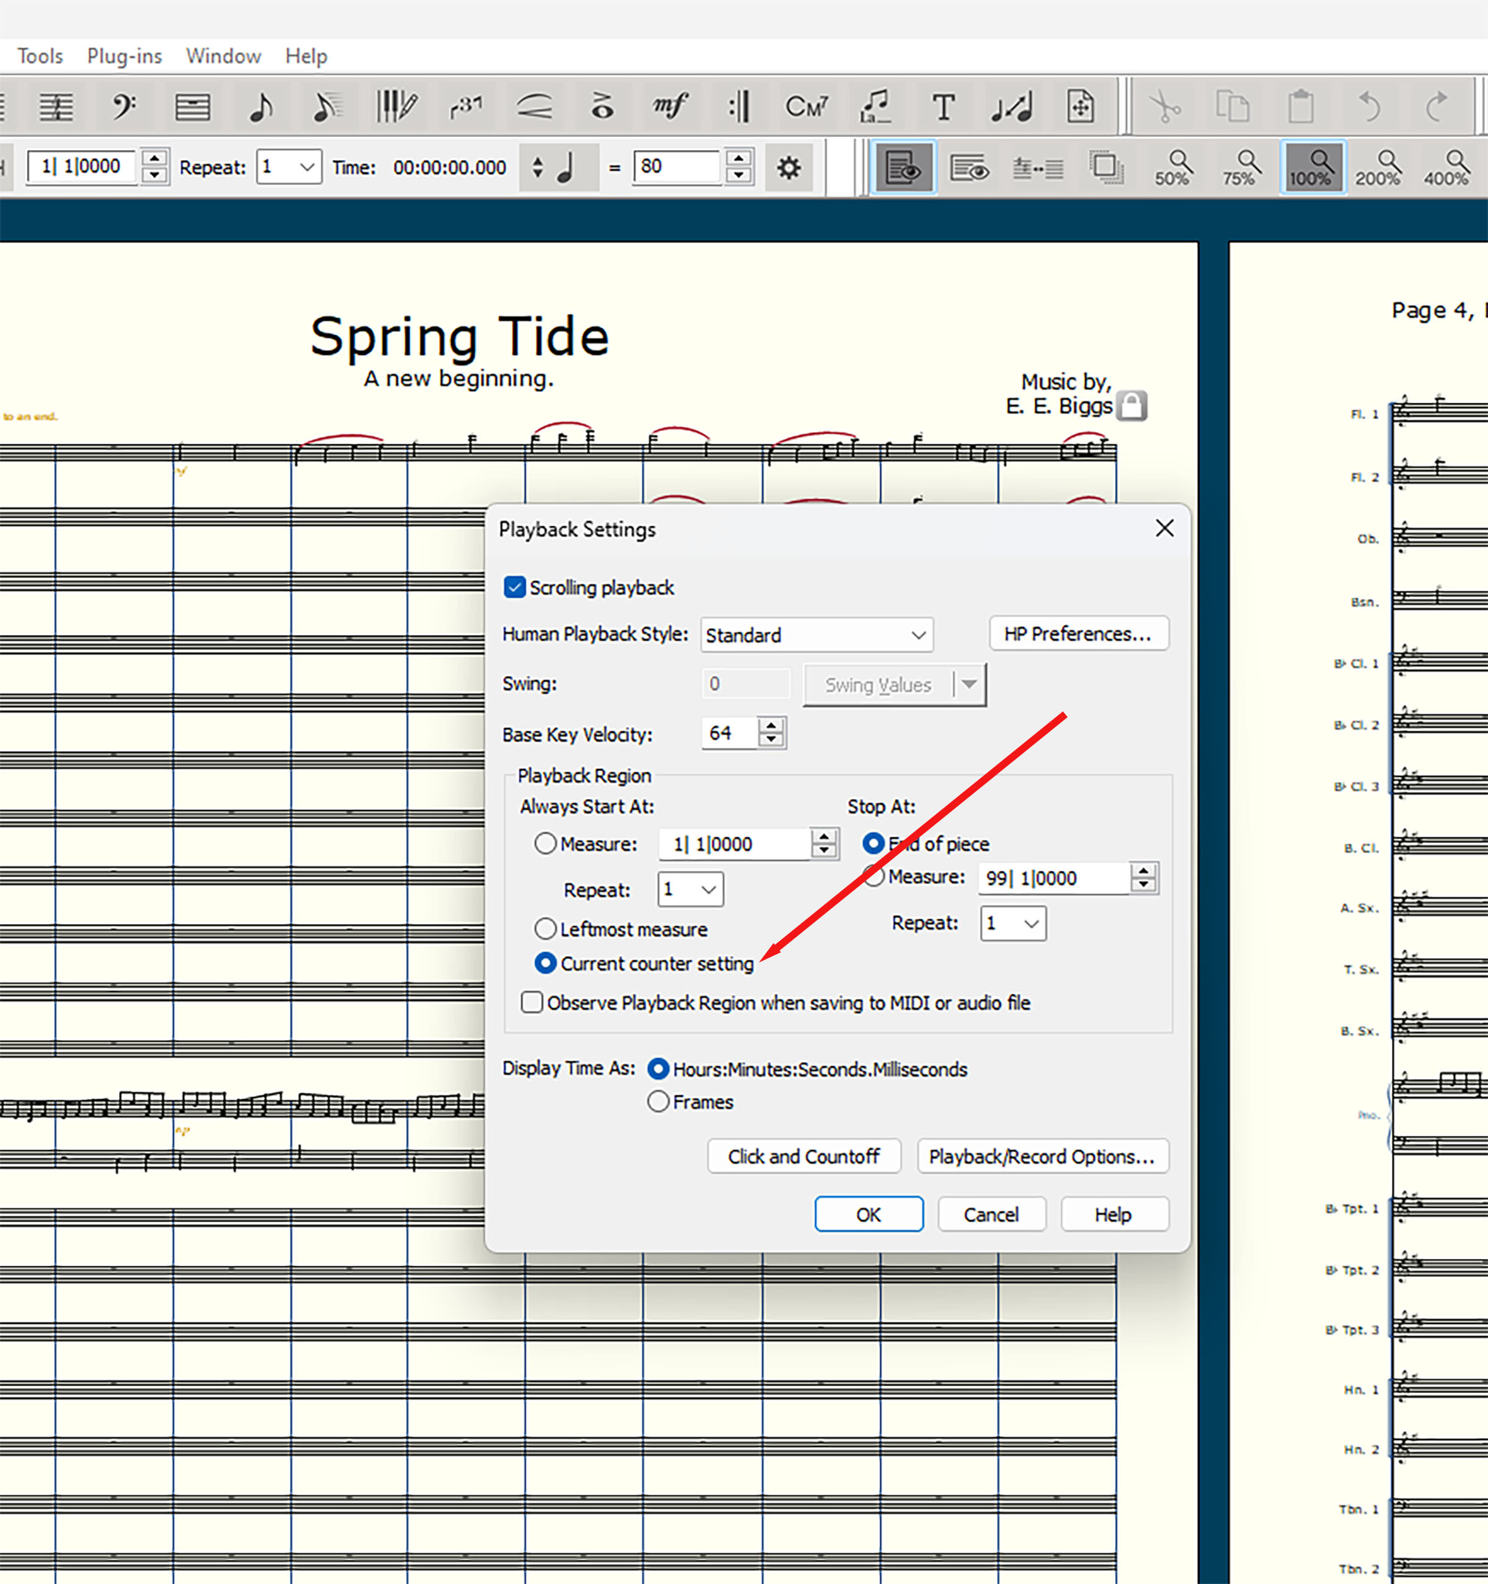Screen dimensions: 1488x1584
Task: Open the Window menu
Action: point(223,56)
